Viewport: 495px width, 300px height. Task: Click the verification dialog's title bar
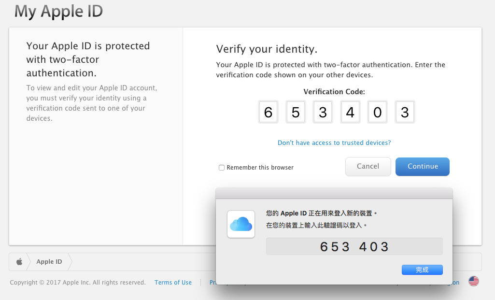coord(334,194)
